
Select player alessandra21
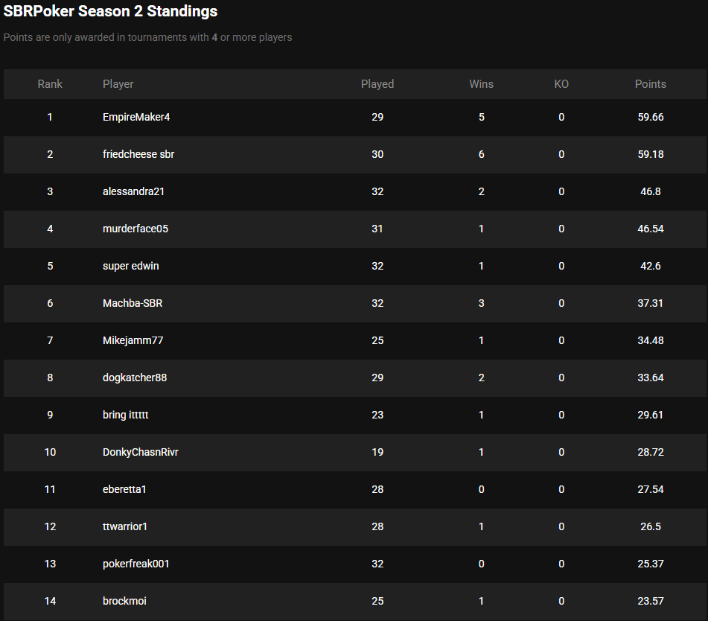(133, 191)
